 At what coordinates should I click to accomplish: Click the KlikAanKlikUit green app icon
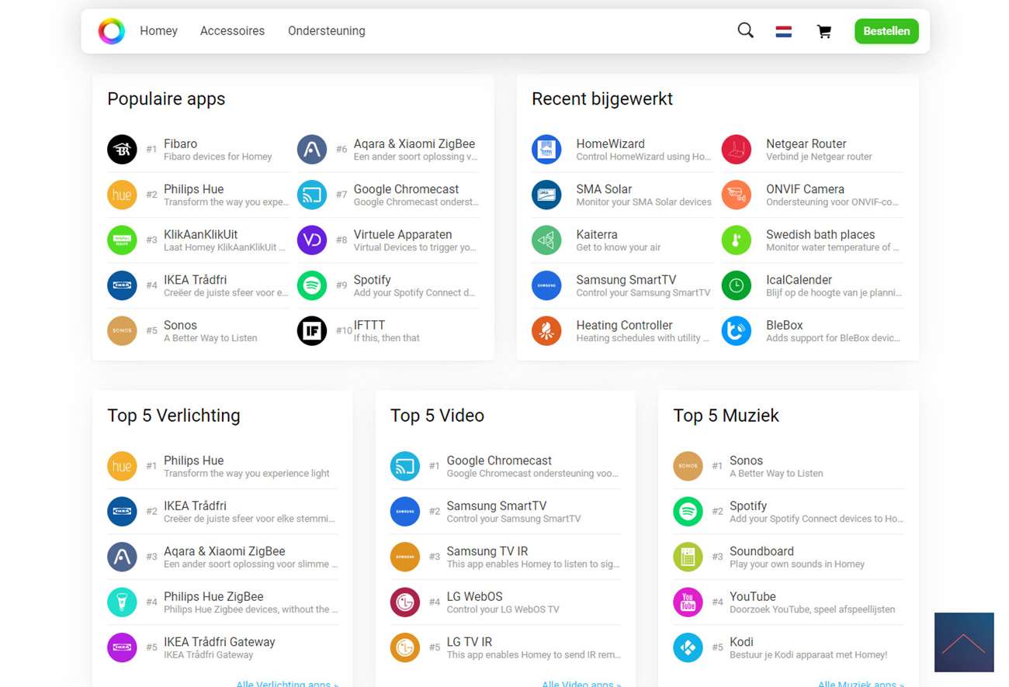pyautogui.click(x=122, y=240)
